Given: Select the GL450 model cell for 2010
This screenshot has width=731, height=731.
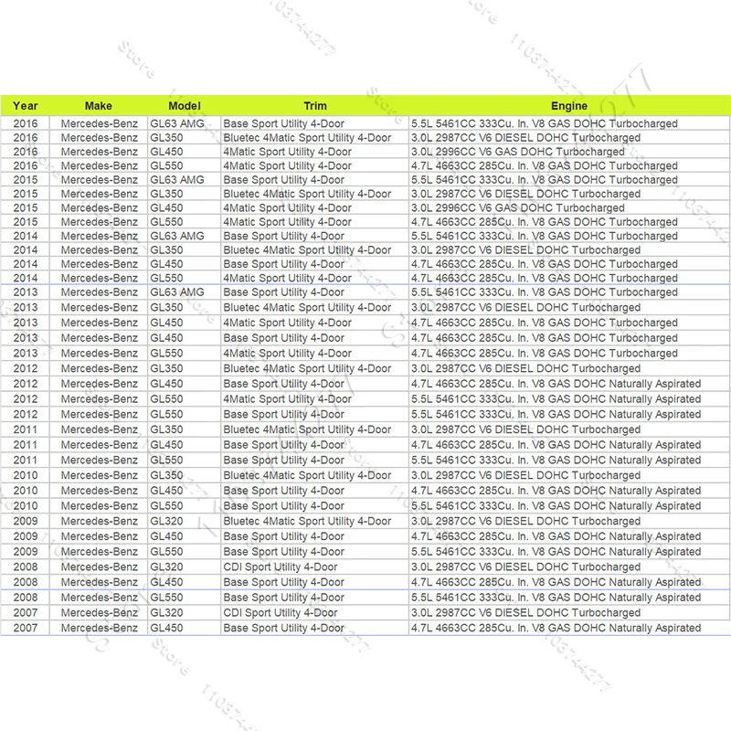Looking at the screenshot, I should pyautogui.click(x=185, y=491).
